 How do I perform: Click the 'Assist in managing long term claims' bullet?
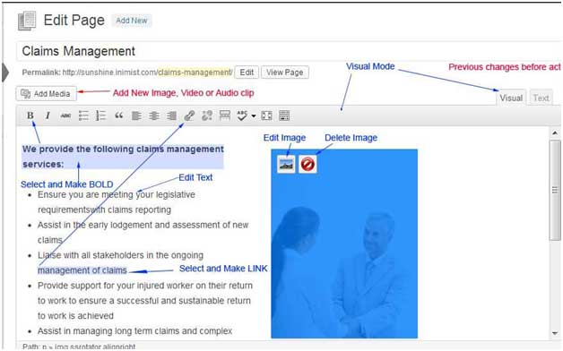pyautogui.click(x=135, y=331)
